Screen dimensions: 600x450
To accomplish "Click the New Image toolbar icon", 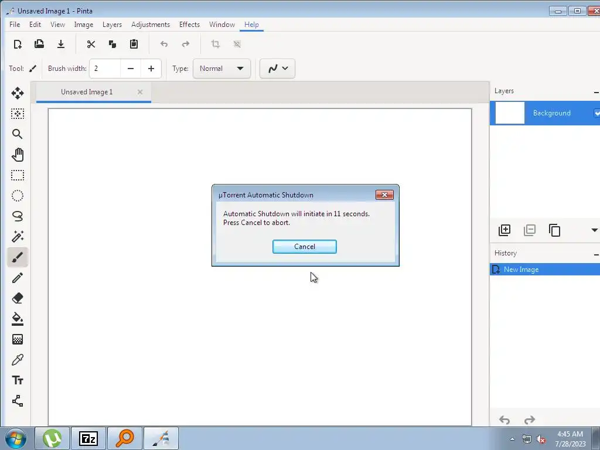I will tap(18, 44).
